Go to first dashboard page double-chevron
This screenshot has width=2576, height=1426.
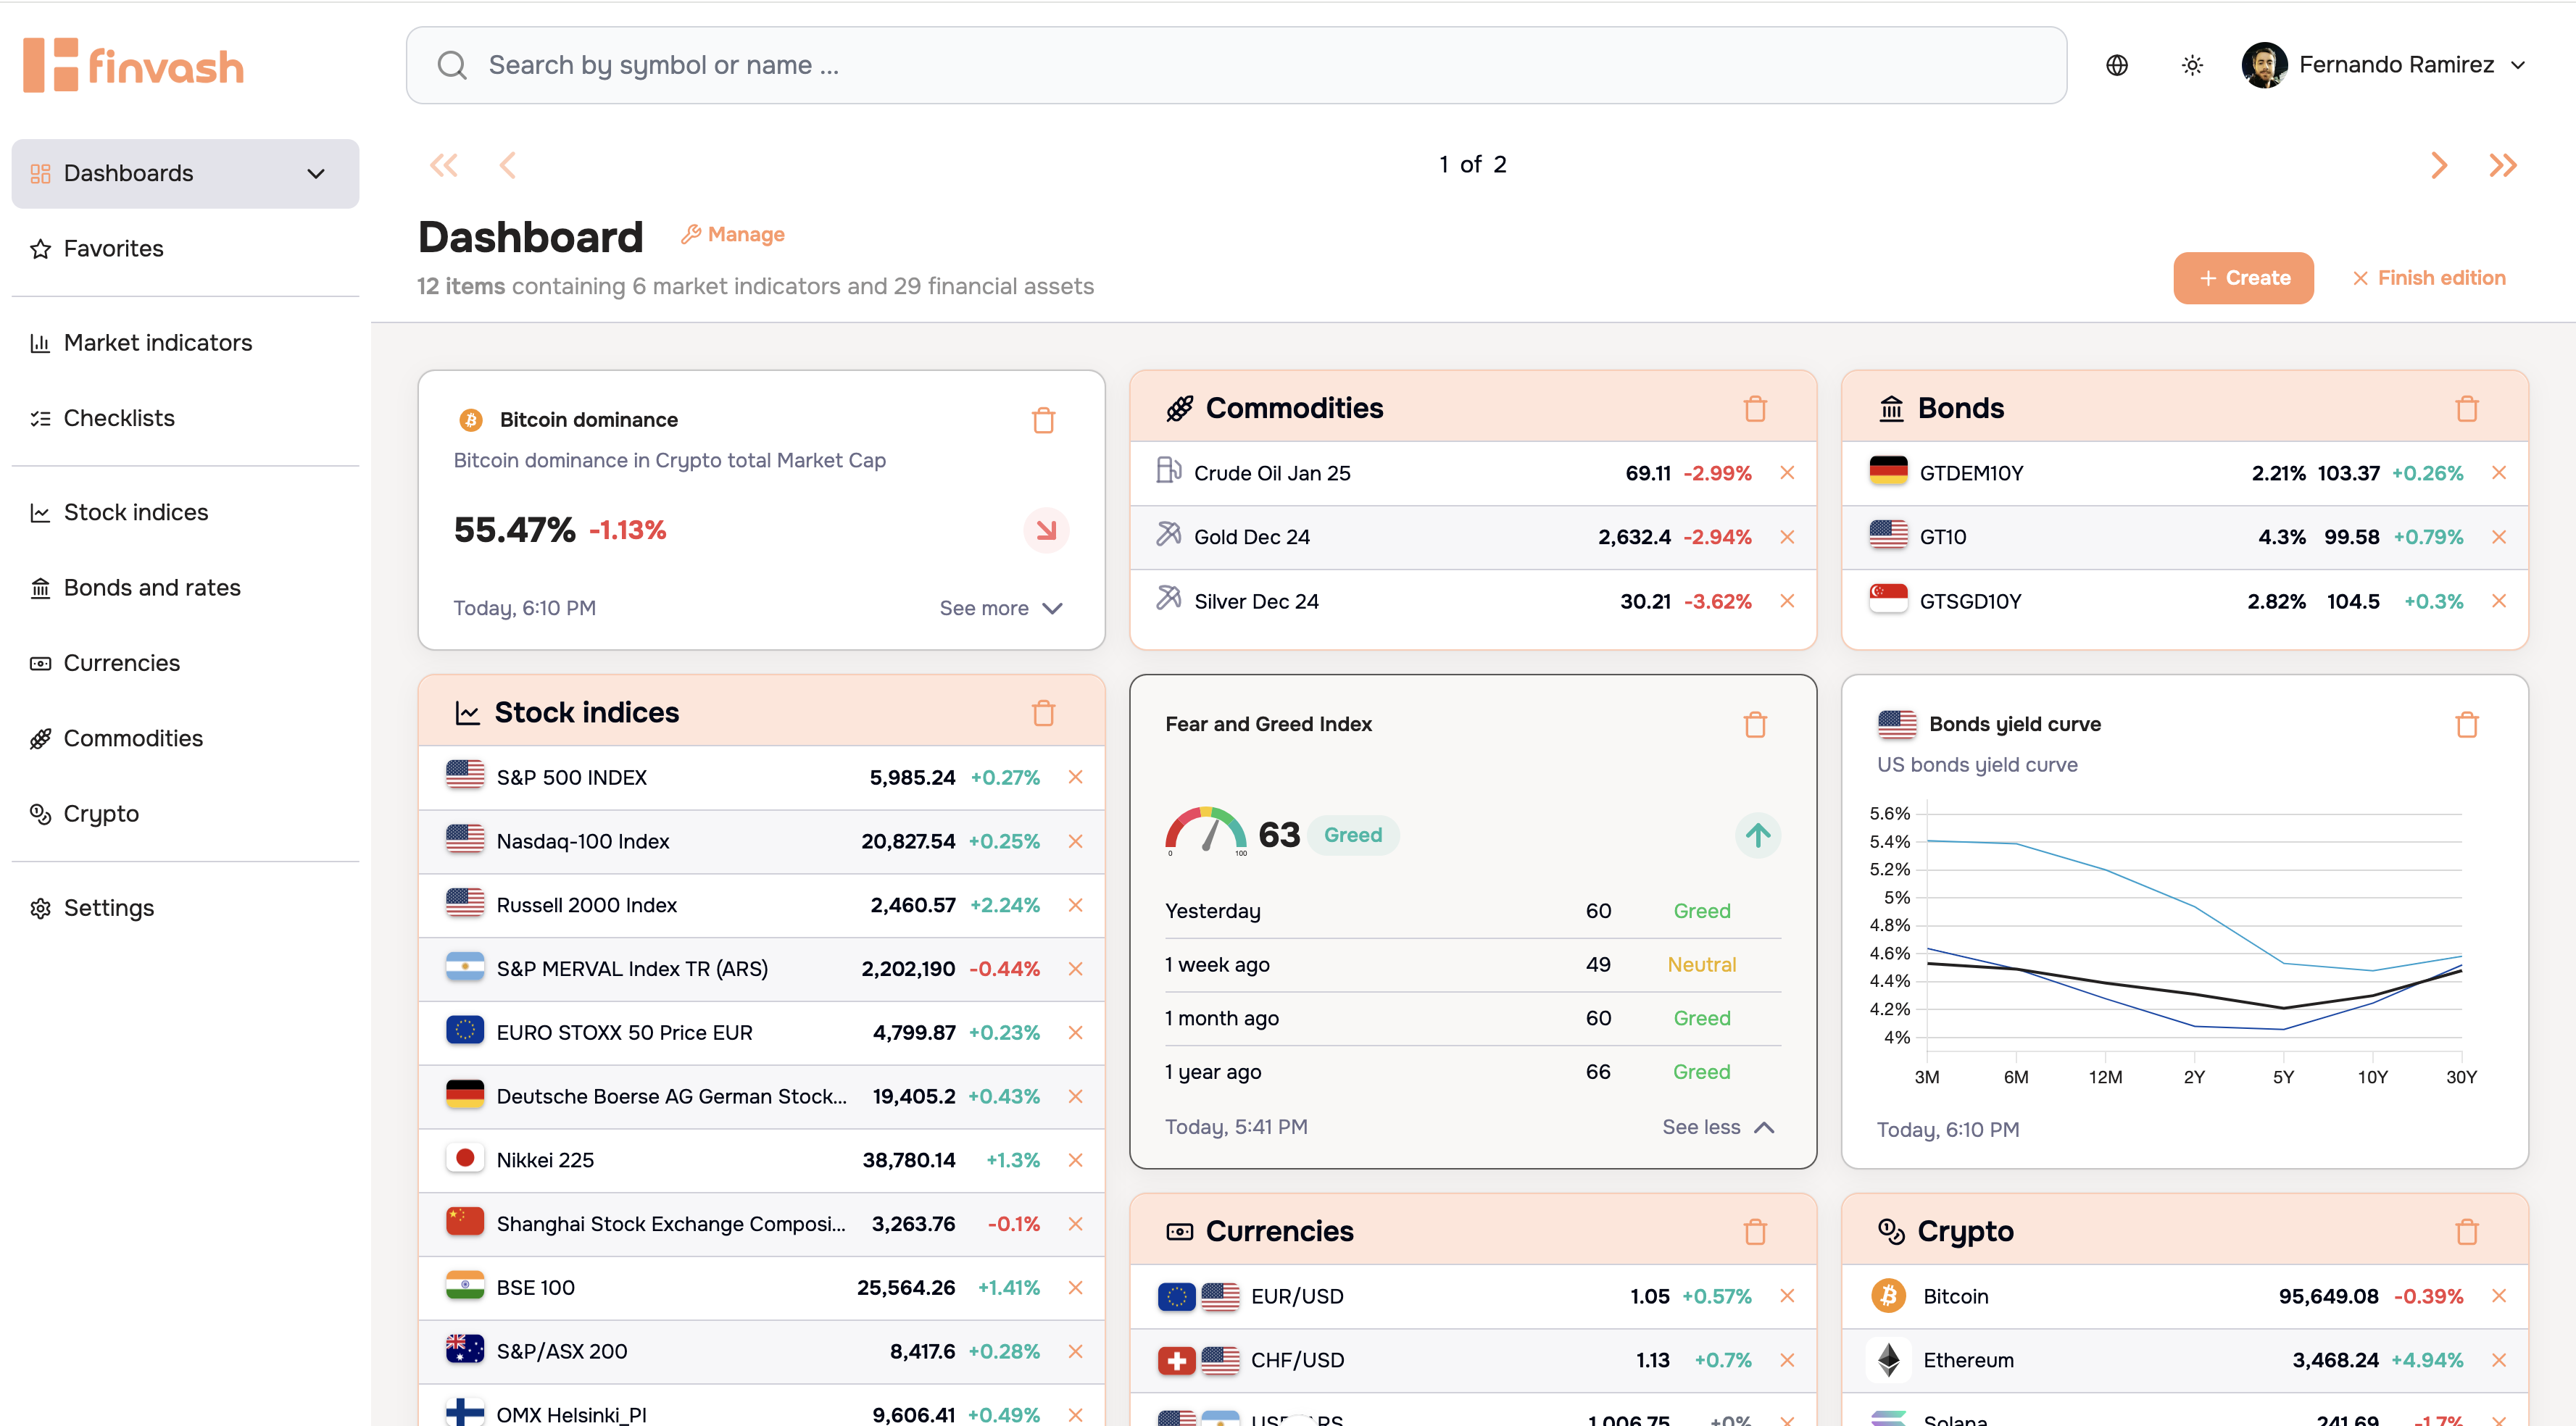click(444, 165)
